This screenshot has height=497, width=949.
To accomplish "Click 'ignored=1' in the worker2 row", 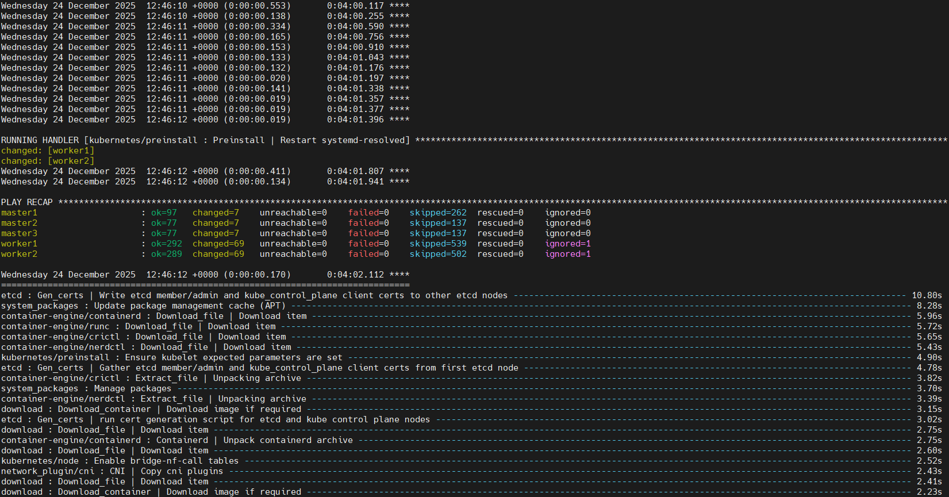I will pos(568,254).
